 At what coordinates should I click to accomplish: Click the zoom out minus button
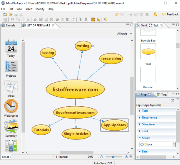click(x=102, y=157)
